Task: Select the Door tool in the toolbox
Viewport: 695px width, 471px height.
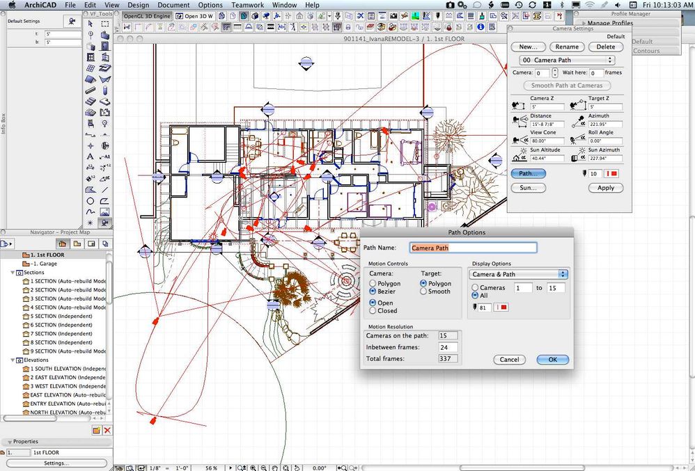Action: pos(105,46)
